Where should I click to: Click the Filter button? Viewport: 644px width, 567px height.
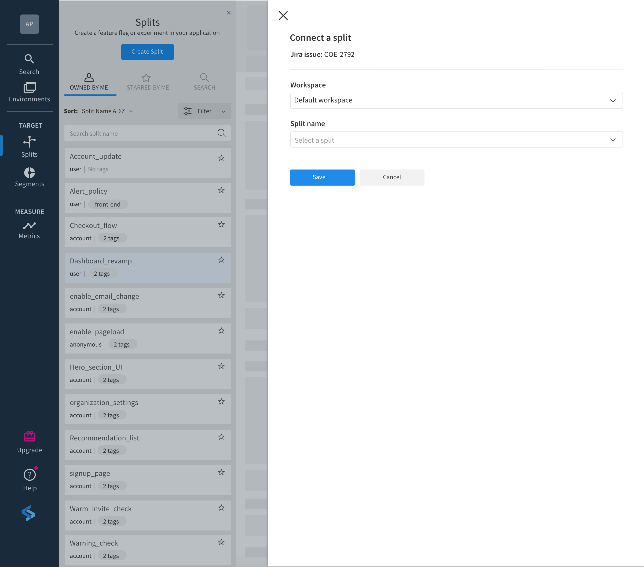coord(204,111)
